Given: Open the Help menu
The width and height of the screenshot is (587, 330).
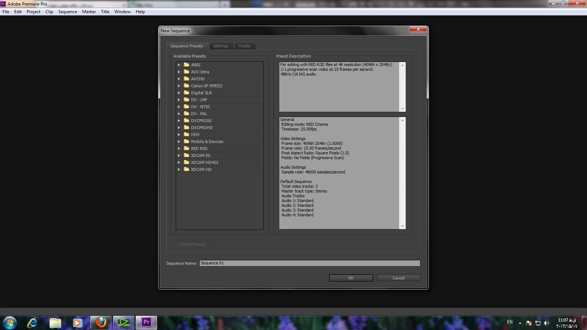Looking at the screenshot, I should click(140, 12).
